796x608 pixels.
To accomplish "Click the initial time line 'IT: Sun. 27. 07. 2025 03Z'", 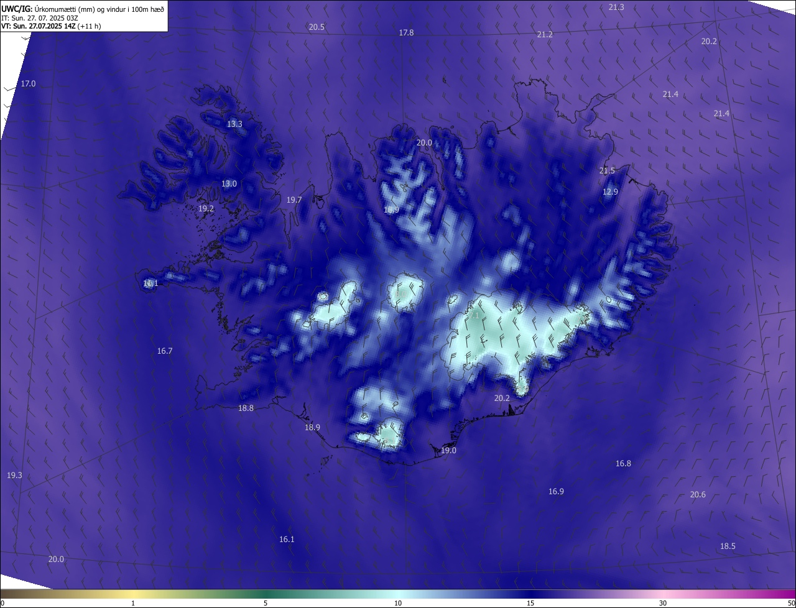I will click(x=39, y=17).
